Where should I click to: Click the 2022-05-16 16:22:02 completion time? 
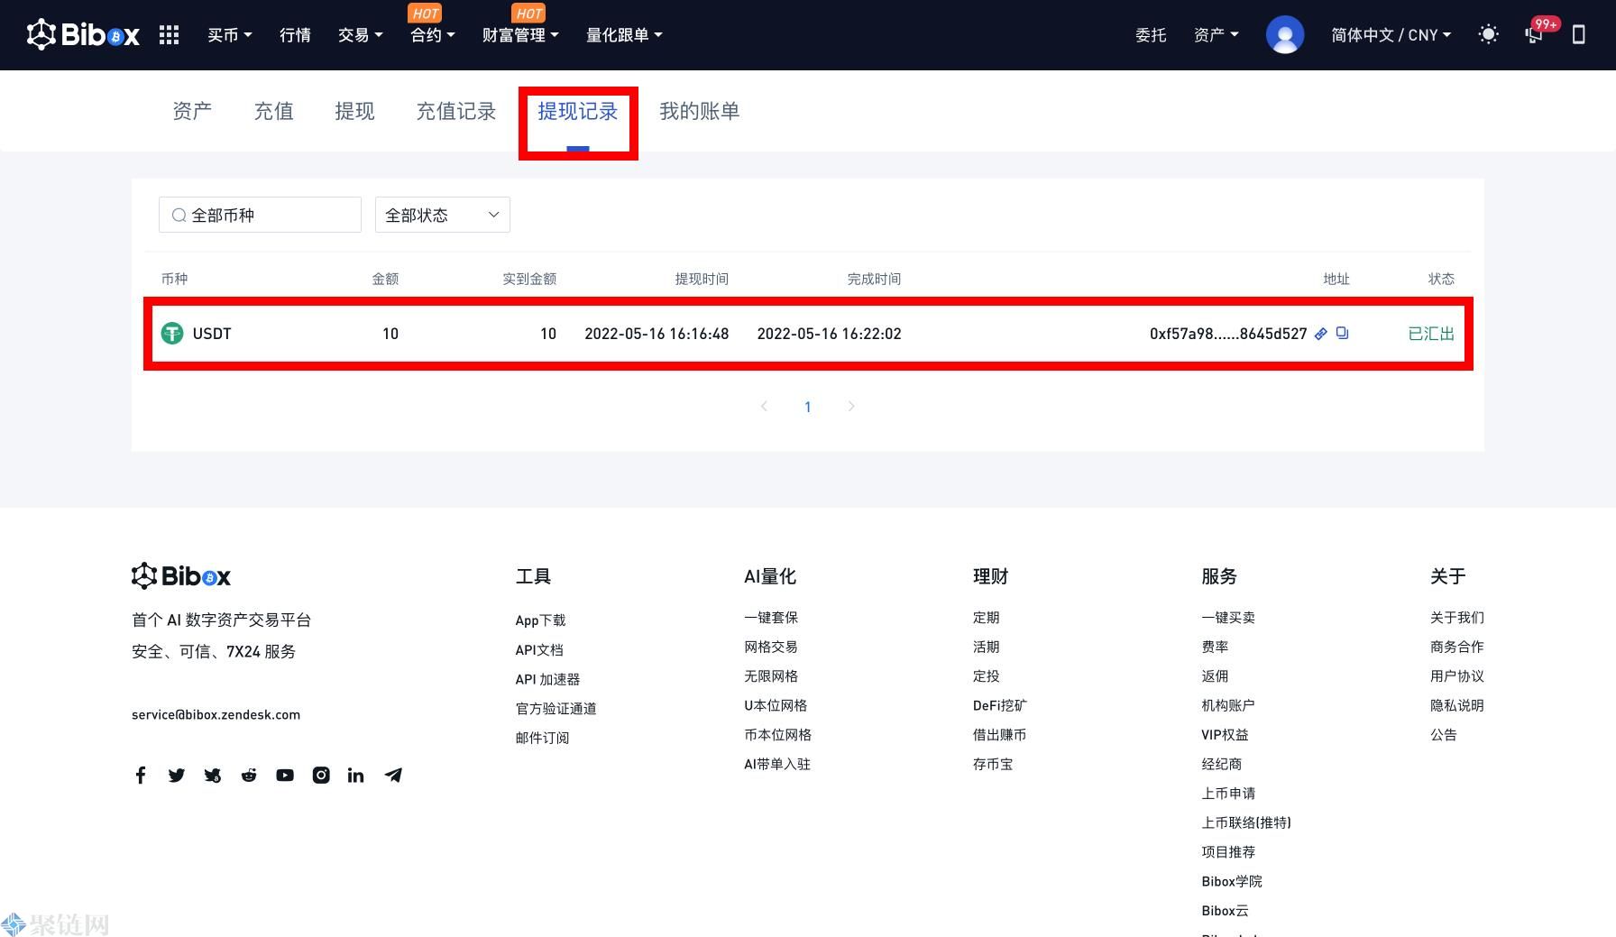click(829, 334)
